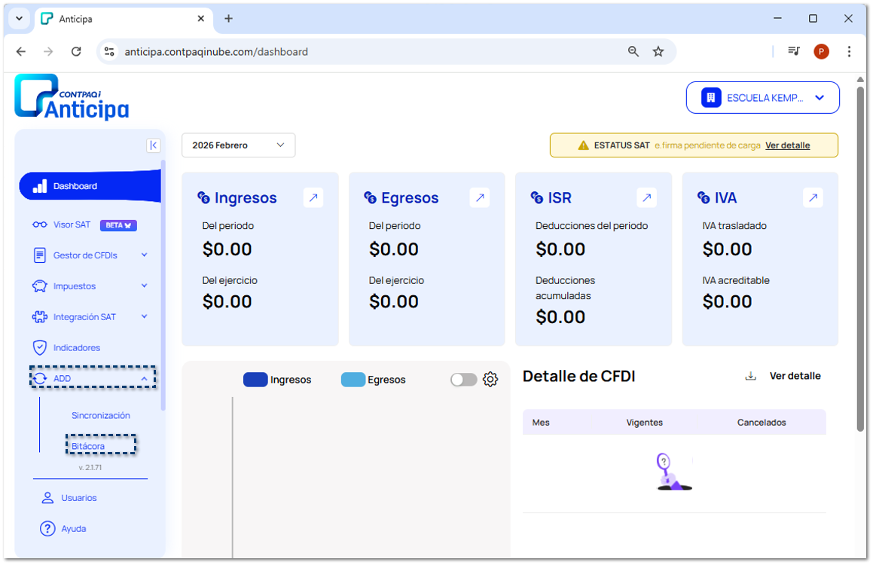
Task: Open the 2026 Febrero period dropdown
Action: 238,145
